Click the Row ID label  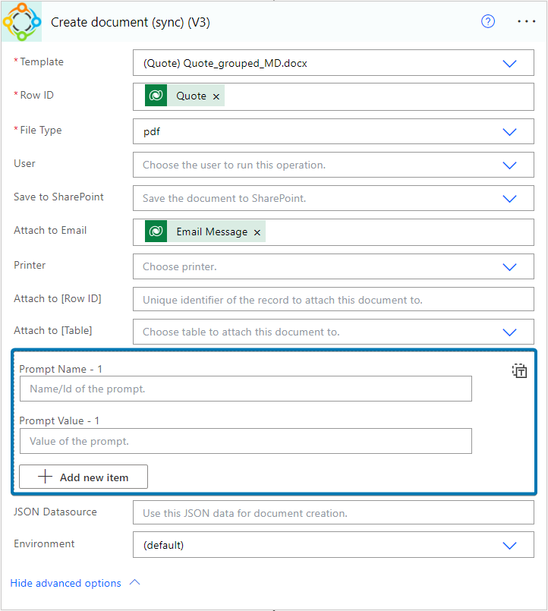(x=36, y=95)
